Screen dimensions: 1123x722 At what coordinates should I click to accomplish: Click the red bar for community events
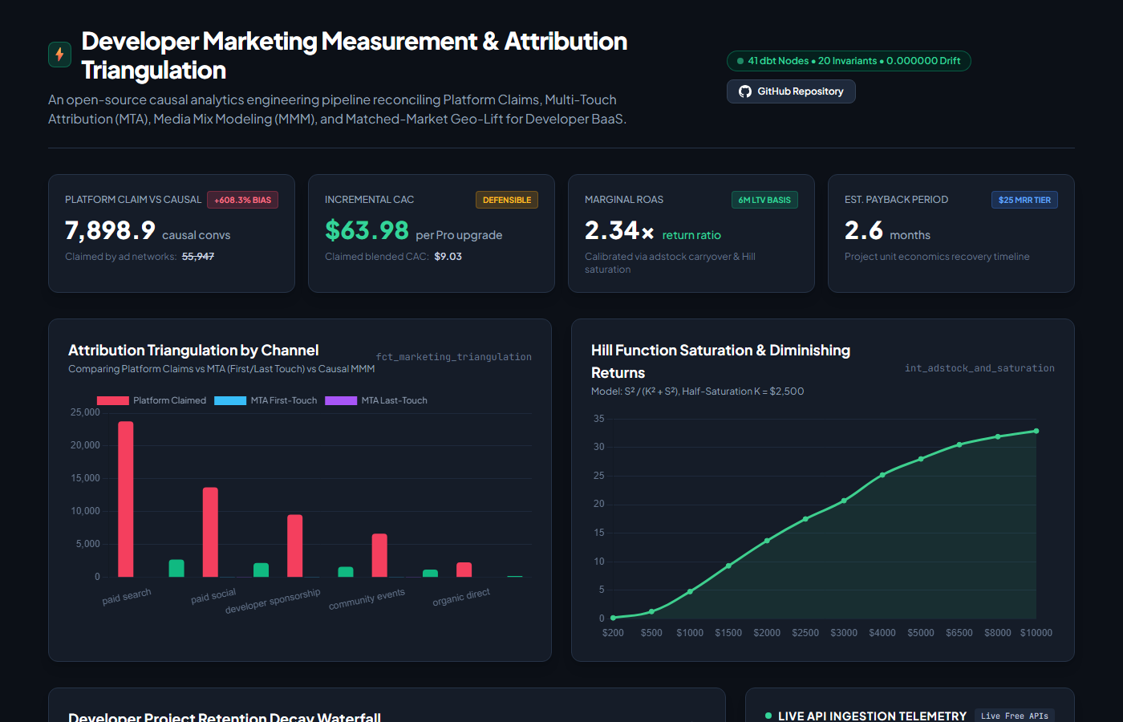(x=379, y=555)
